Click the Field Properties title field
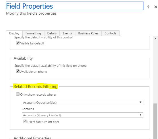 (x=75, y=6)
